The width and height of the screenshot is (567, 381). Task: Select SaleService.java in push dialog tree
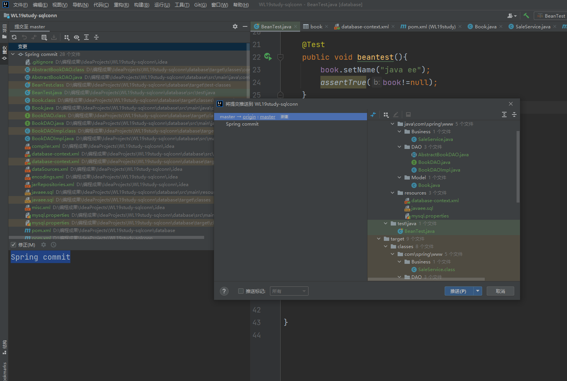tap(435, 139)
